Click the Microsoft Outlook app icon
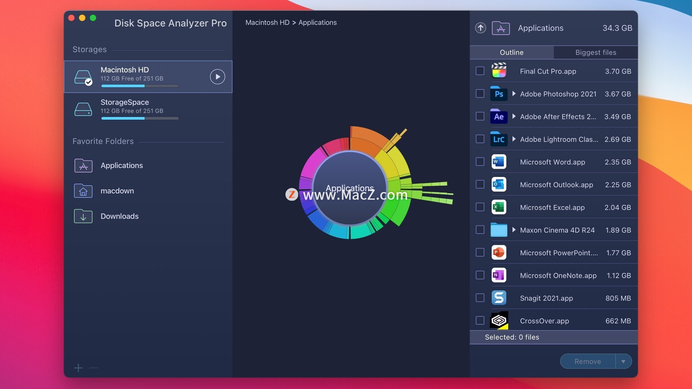 tap(499, 184)
